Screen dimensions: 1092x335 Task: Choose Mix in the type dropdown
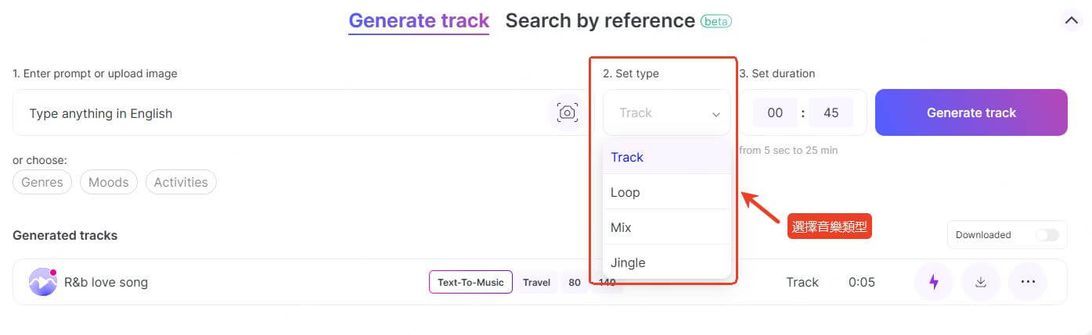pos(667,227)
